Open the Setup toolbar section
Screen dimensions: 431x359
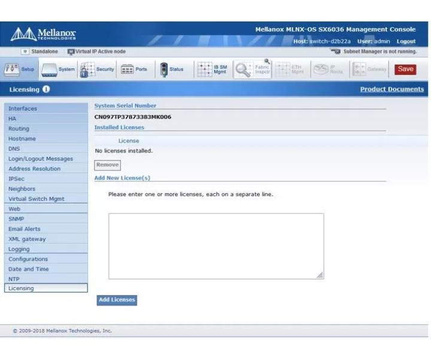[19, 69]
